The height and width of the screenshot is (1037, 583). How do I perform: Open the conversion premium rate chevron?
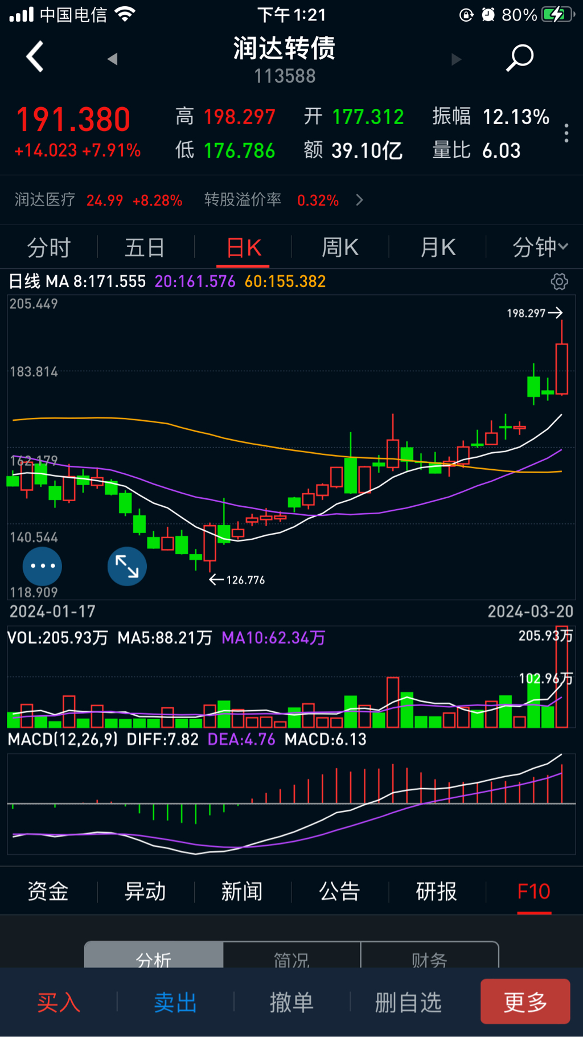359,200
